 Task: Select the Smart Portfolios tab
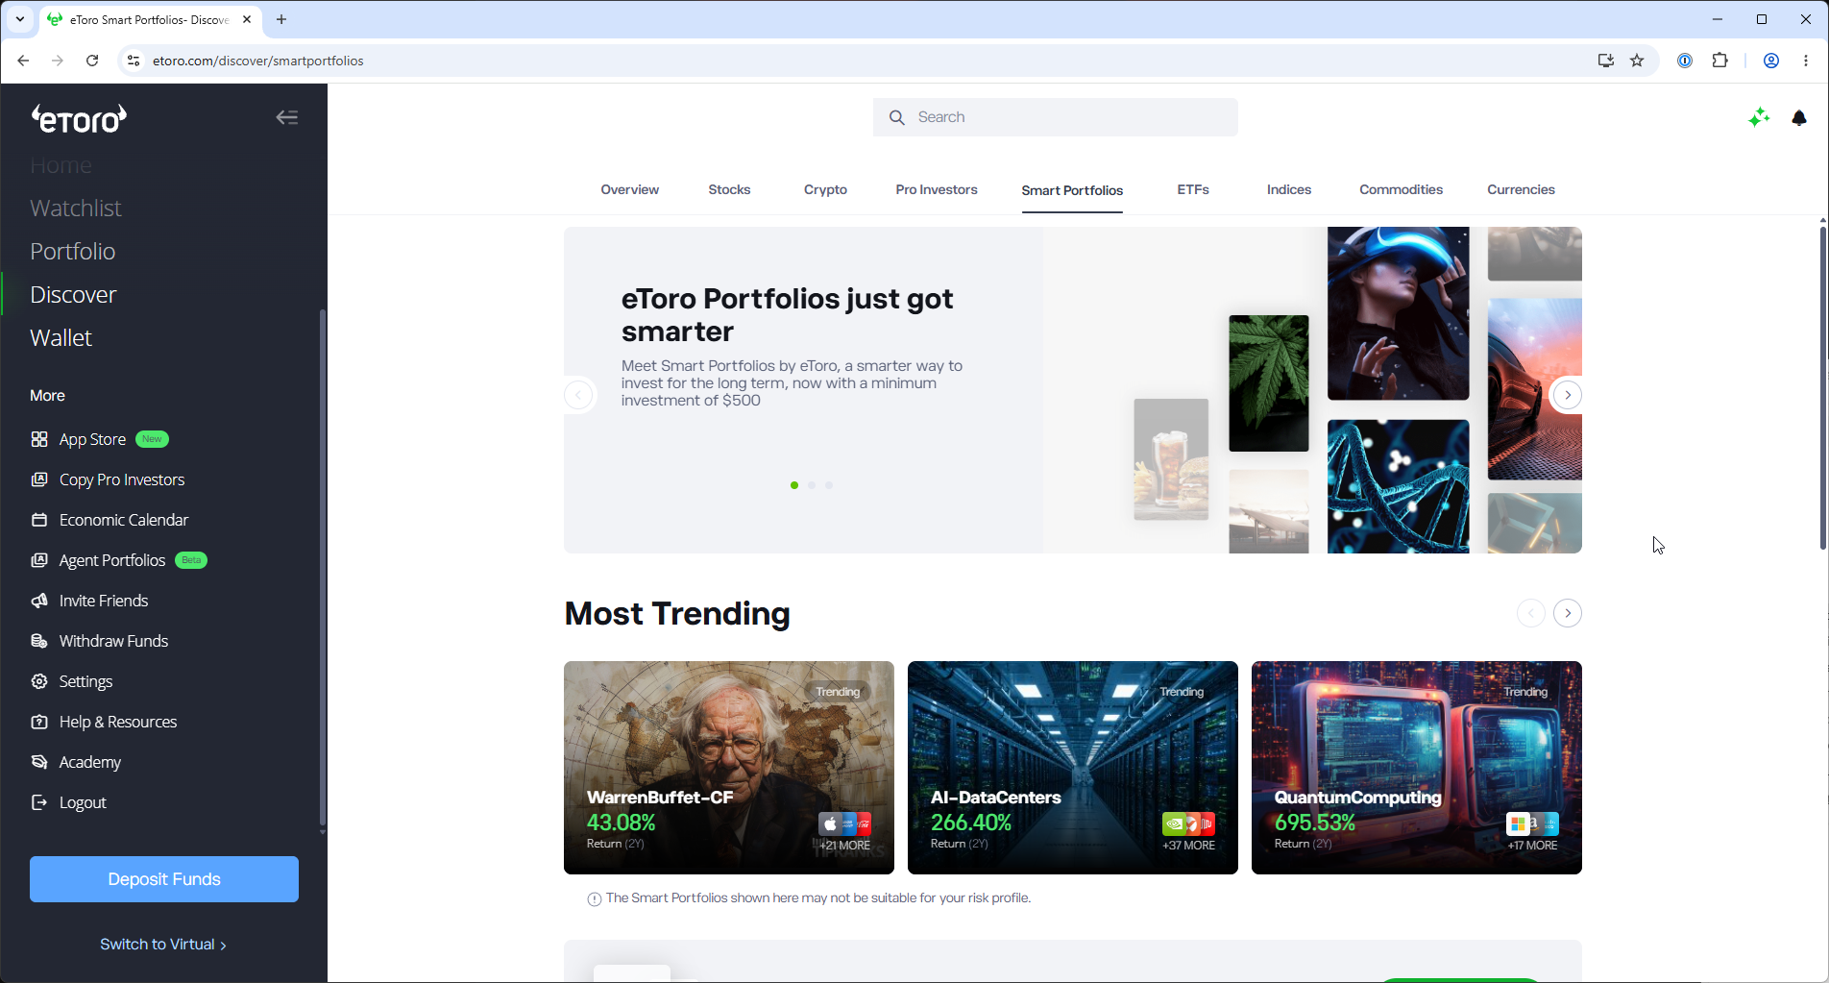(x=1072, y=190)
